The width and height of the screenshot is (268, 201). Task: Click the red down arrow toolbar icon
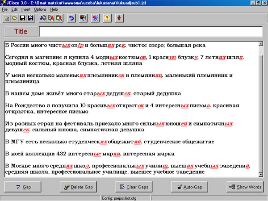coord(119,18)
